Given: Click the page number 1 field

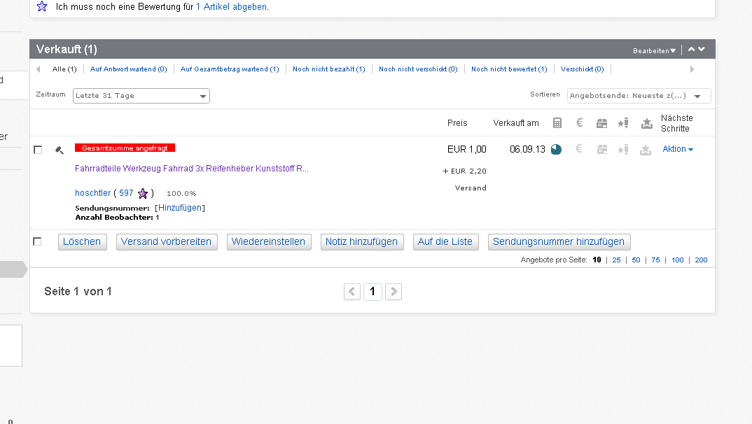Looking at the screenshot, I should pyautogui.click(x=372, y=292).
